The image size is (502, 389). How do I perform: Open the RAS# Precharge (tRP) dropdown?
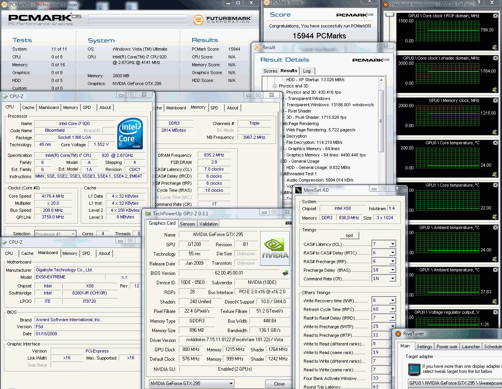tap(392, 261)
